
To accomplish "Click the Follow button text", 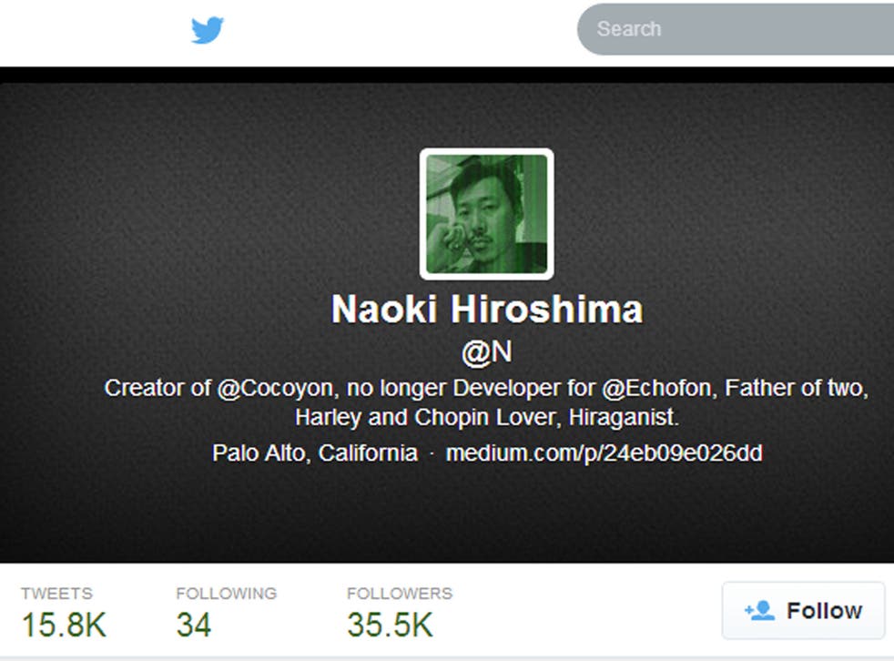I will (825, 611).
